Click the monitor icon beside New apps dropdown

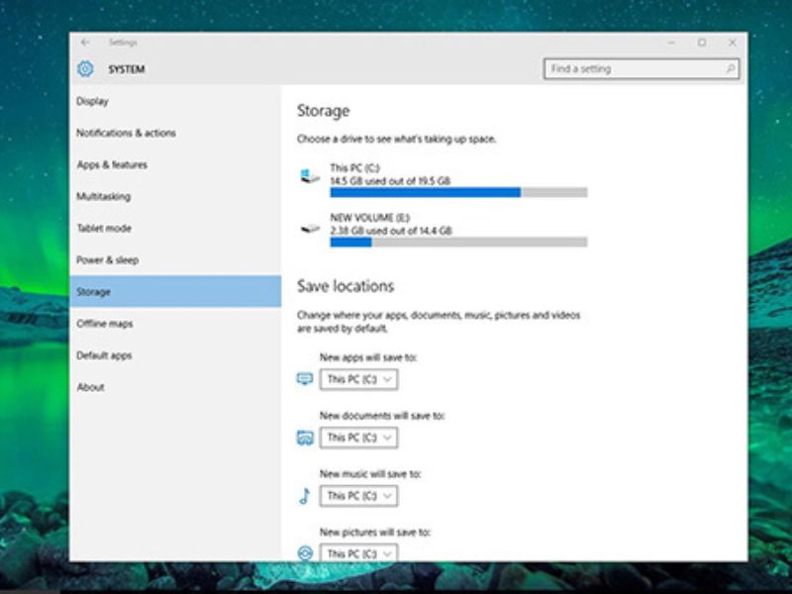click(305, 379)
